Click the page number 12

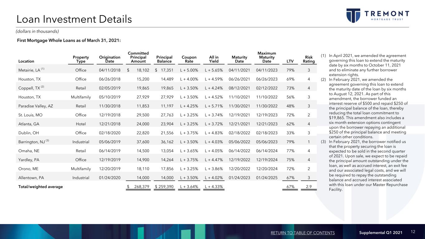click(x=413, y=232)
